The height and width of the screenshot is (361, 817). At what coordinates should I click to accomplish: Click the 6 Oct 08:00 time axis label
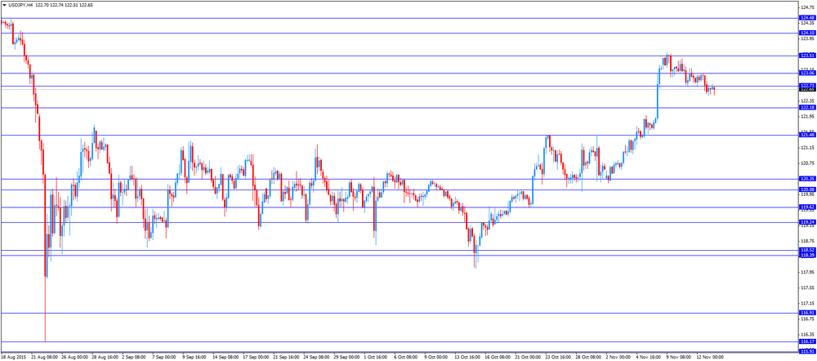(x=408, y=358)
